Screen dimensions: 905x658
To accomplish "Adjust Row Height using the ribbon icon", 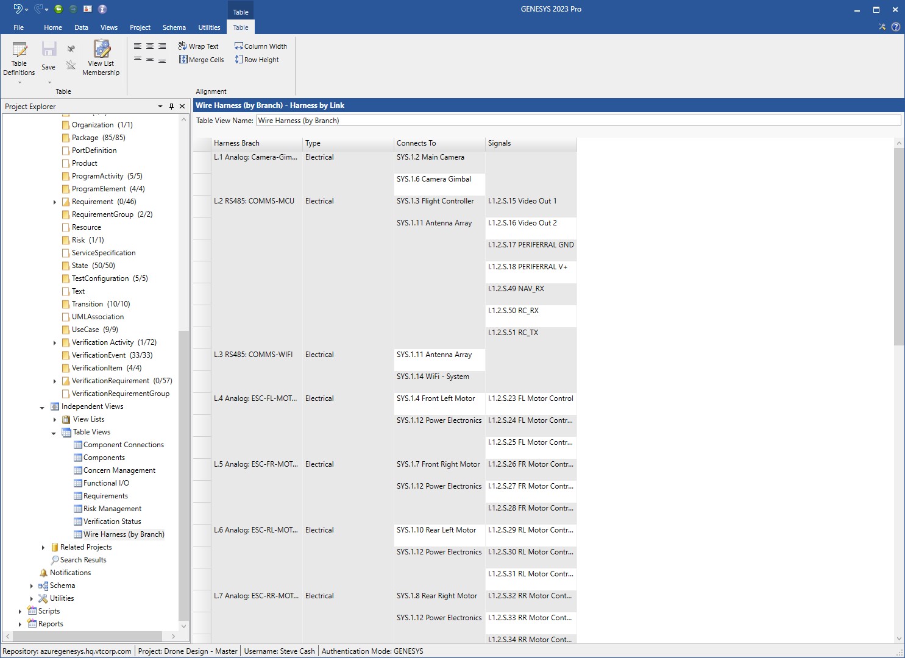I will pyautogui.click(x=257, y=59).
